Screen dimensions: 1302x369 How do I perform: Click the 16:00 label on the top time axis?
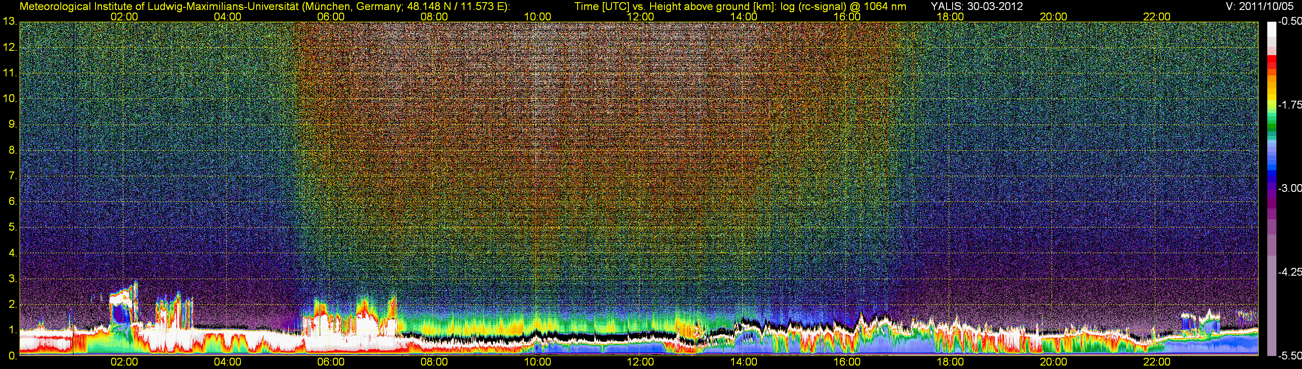[847, 16]
